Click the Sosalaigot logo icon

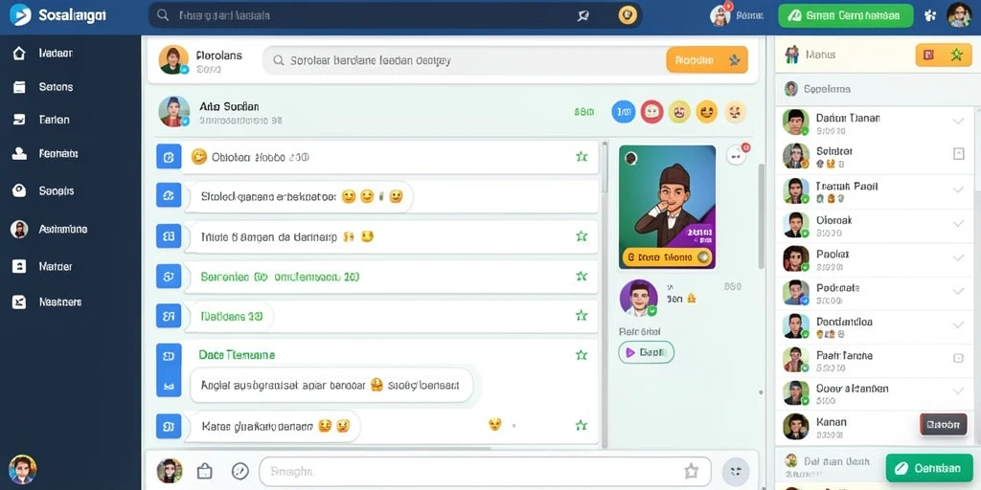coord(20,15)
